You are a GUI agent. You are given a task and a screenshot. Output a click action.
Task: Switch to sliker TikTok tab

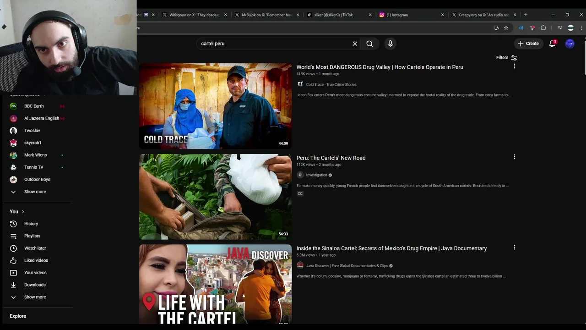339,15
